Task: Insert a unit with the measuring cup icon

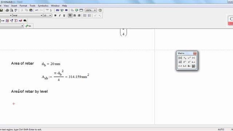Action: coord(62,10)
